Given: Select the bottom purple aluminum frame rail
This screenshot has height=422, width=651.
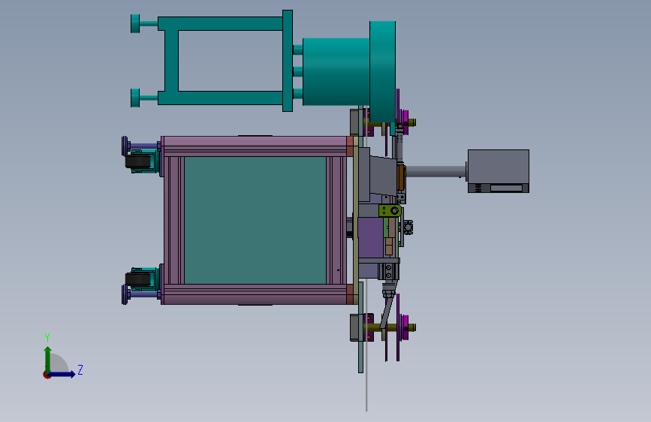Looking at the screenshot, I should [254, 294].
